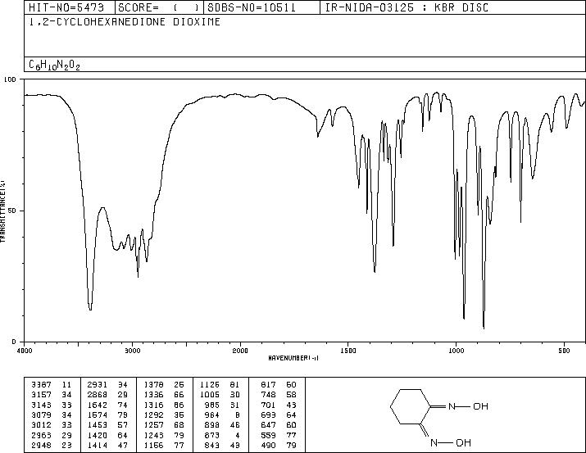Click the 0 label on the transmittance axis
The image size is (586, 453).
coord(14,342)
